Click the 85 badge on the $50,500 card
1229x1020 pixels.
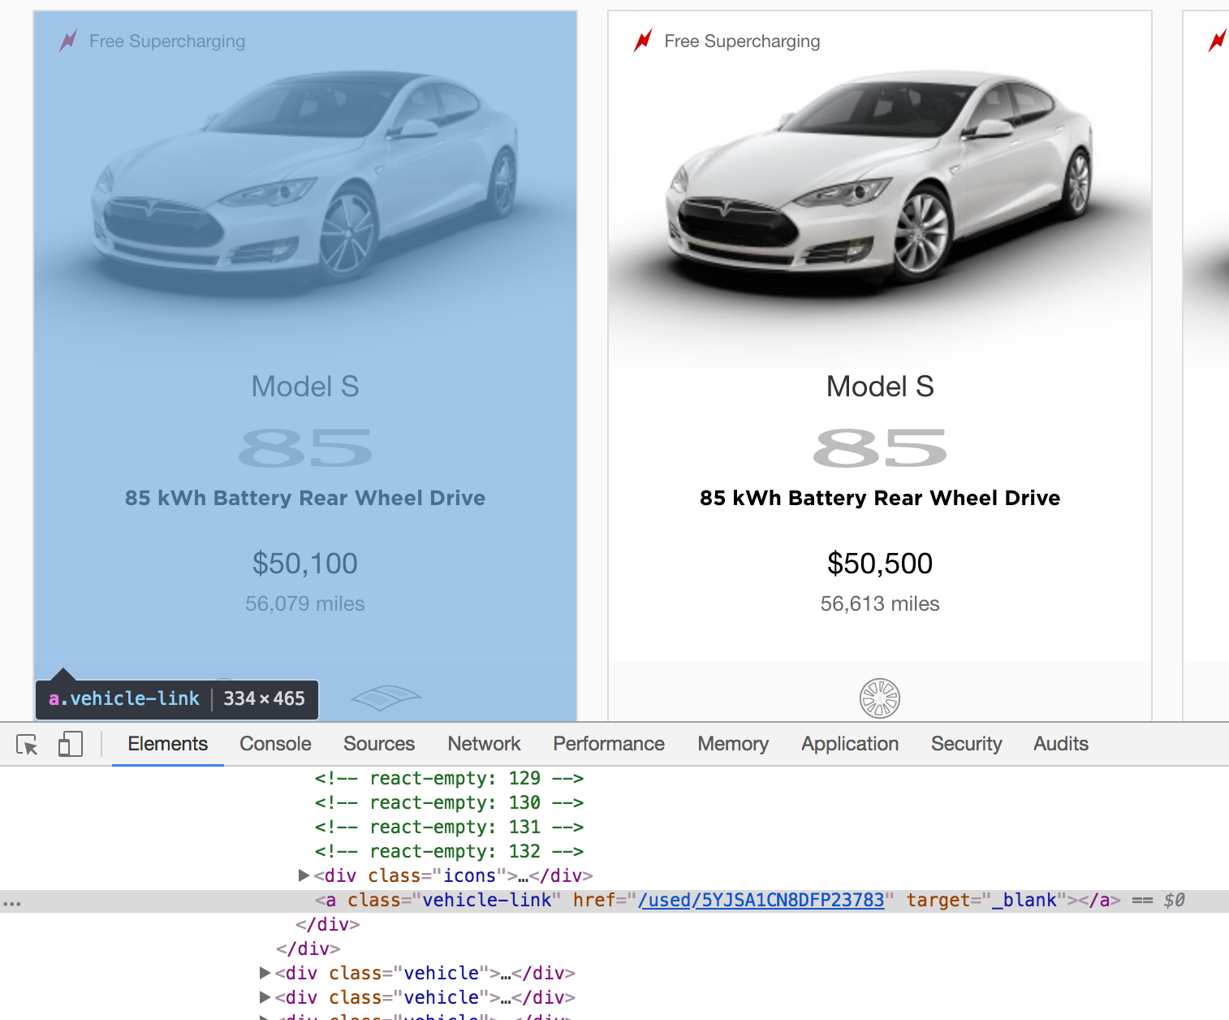880,448
